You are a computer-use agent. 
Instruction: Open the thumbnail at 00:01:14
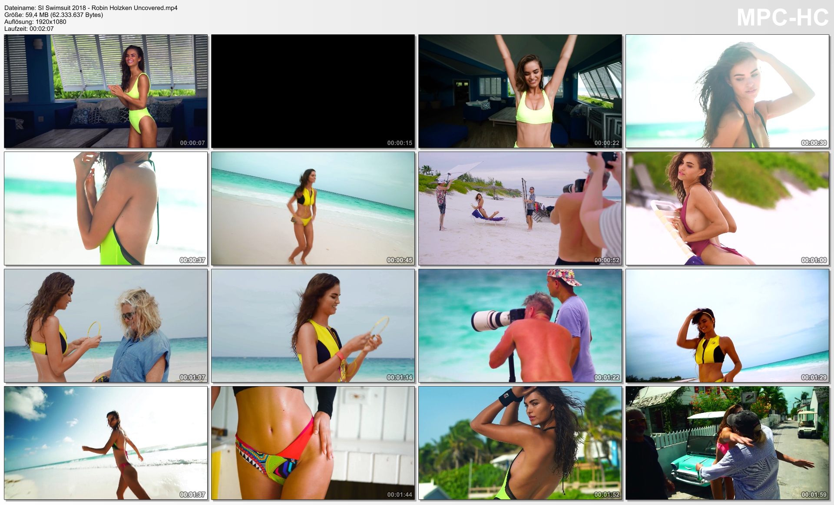pos(313,326)
